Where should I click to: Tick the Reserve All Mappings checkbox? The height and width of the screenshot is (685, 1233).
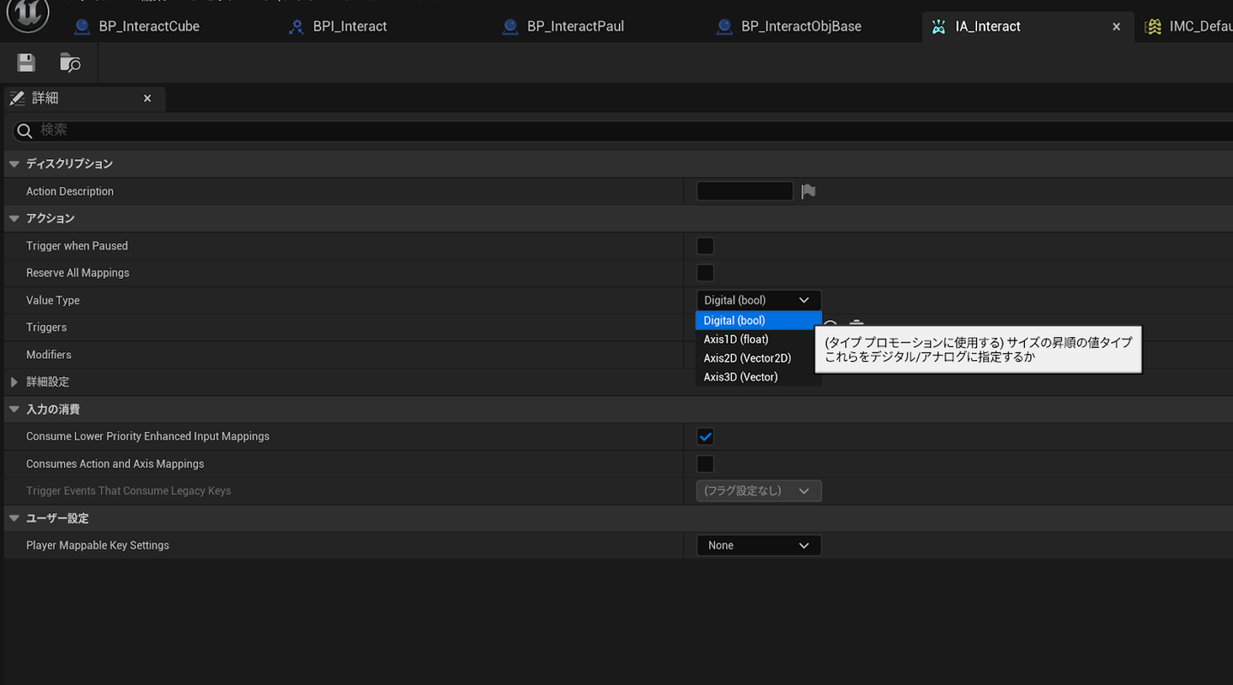click(706, 273)
